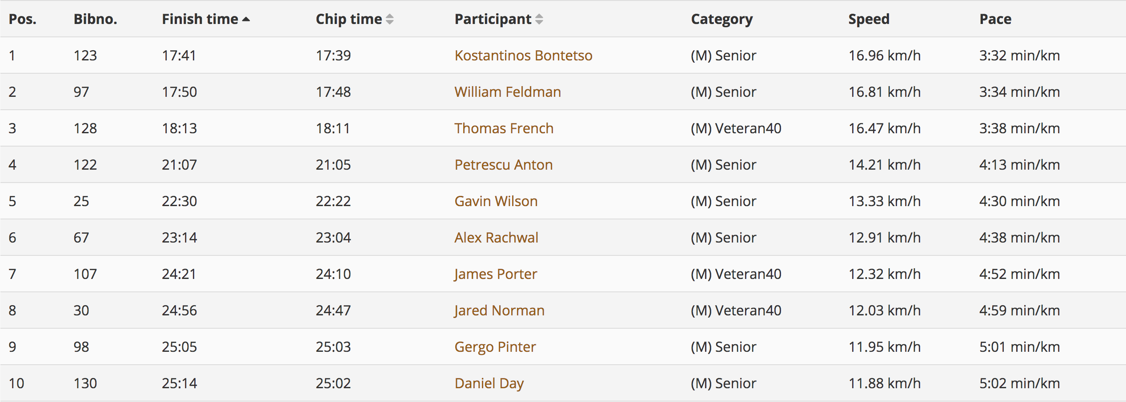
Task: Click the Chip time sort arrows icon
Action: pos(389,19)
